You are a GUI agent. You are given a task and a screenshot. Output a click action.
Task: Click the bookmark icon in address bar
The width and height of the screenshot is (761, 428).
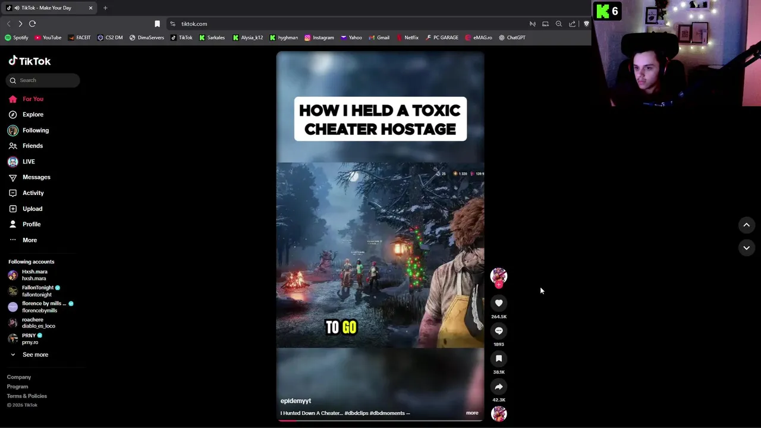157,24
